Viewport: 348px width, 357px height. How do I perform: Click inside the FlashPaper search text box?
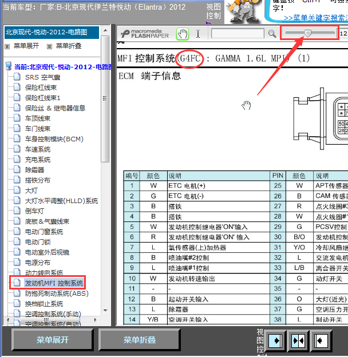pyautogui.click(x=238, y=34)
